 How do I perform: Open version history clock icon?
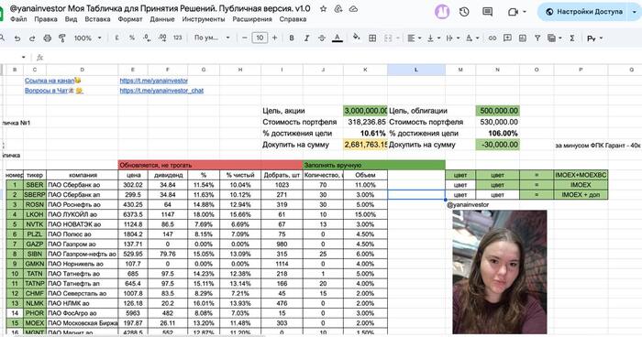coord(464,12)
